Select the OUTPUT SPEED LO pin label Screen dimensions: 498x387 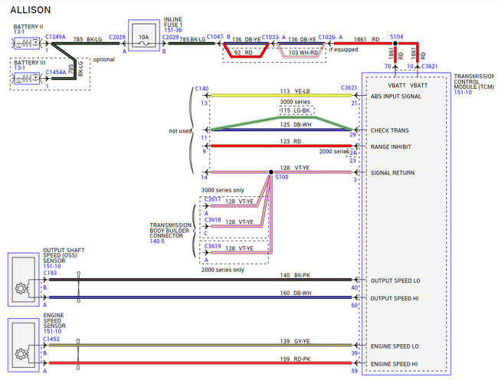click(x=395, y=280)
